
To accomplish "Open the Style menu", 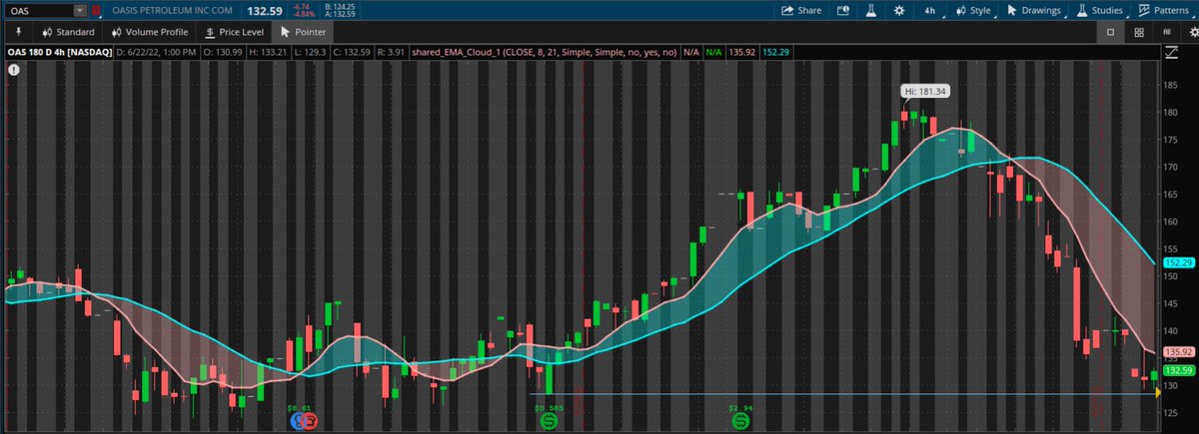I will pos(973,10).
